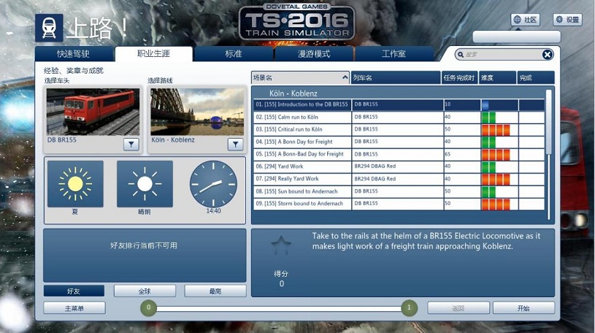
Task: Open the 标准 tab
Action: pyautogui.click(x=234, y=54)
